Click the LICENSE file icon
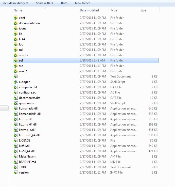 coord(15,141)
